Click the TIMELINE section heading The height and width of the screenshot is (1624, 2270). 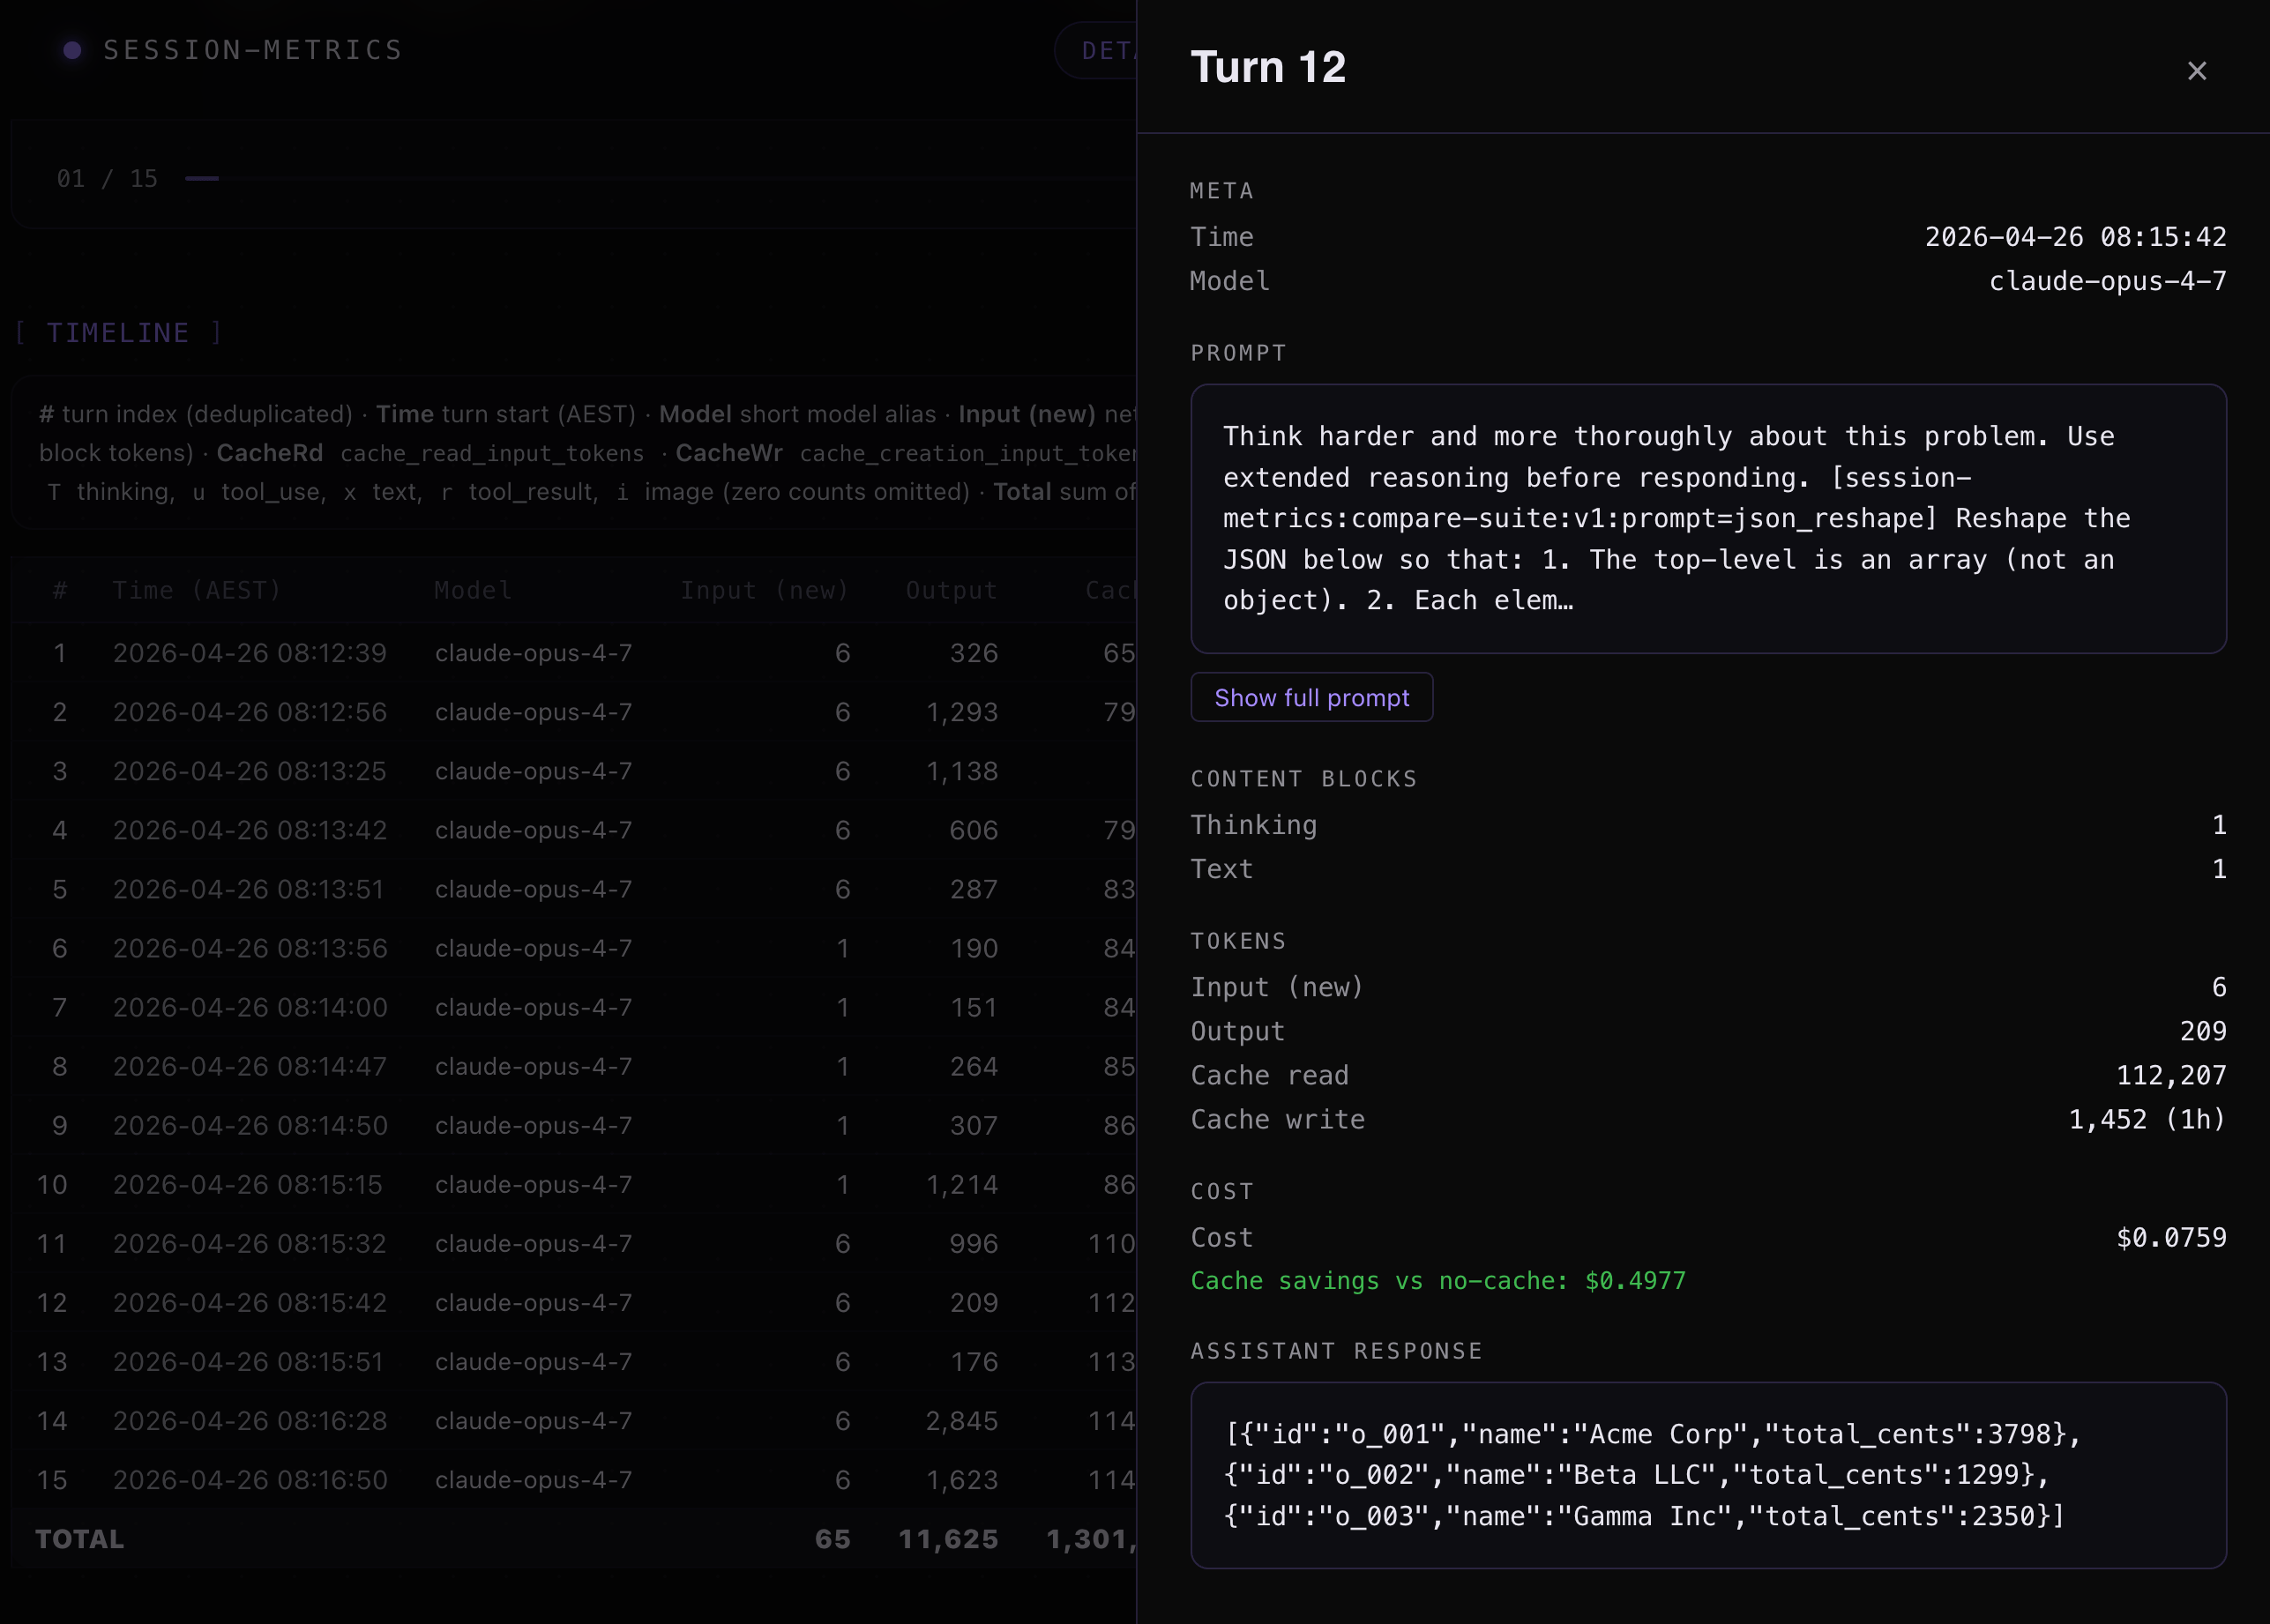[x=118, y=332]
